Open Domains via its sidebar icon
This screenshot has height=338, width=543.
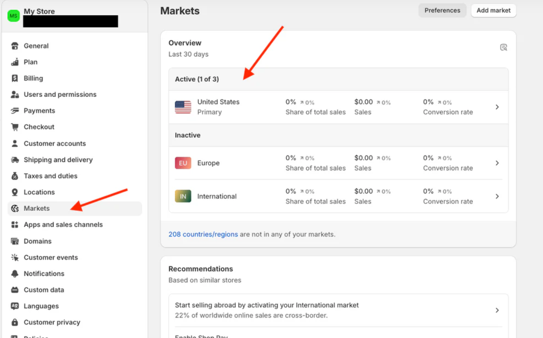(15, 241)
